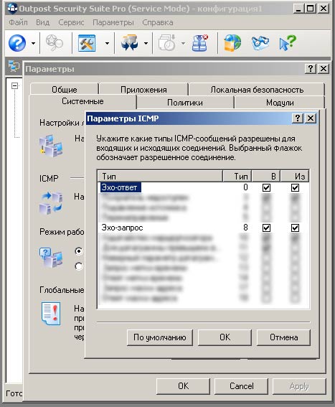Click the policy arrows toolbar icon
Viewport: 335px width, 407px height.
tap(130, 43)
